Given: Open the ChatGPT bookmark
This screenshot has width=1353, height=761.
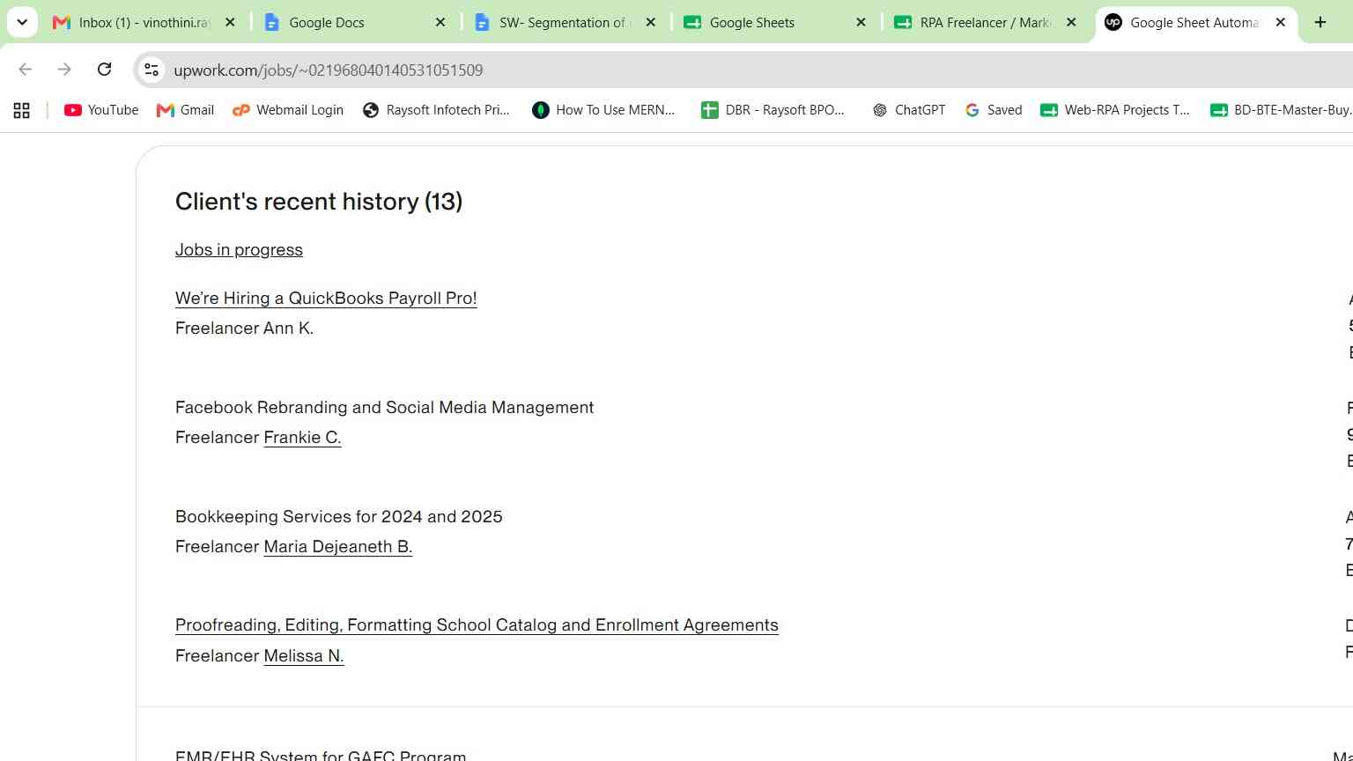Looking at the screenshot, I should [908, 110].
